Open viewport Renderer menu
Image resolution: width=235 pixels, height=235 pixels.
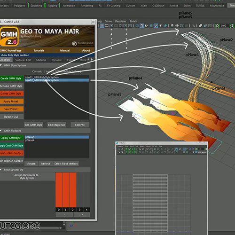tap(121, 21)
